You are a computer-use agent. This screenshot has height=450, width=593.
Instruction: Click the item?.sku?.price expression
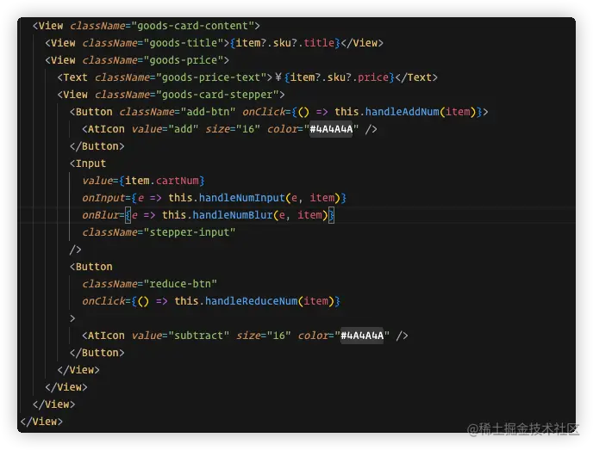click(340, 77)
